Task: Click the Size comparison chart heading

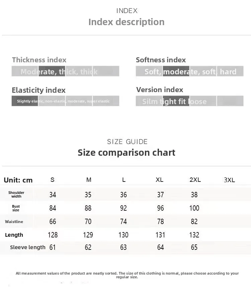Action: point(127,152)
